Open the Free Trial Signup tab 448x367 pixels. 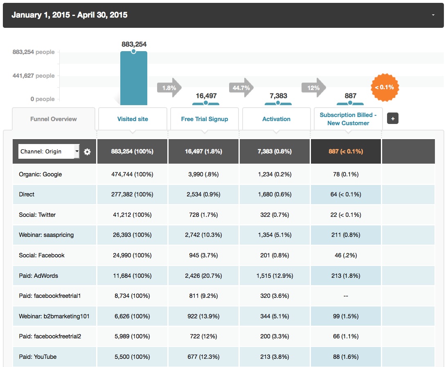click(205, 119)
